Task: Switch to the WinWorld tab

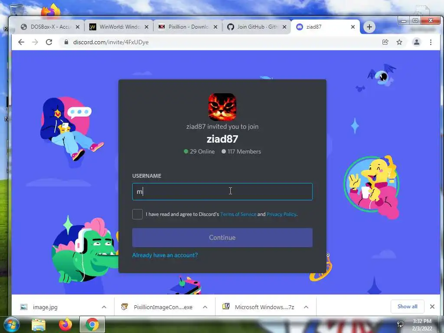Action: [x=119, y=27]
